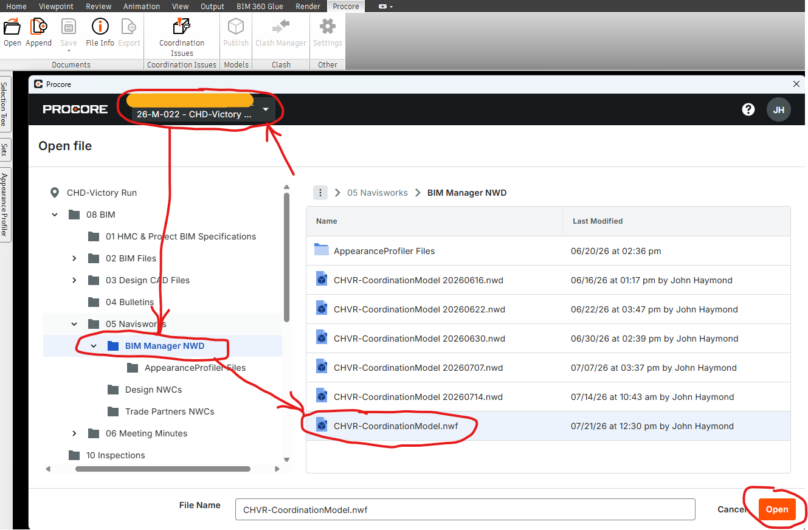
Task: Select the Design NWCs folder
Action: pyautogui.click(x=153, y=390)
